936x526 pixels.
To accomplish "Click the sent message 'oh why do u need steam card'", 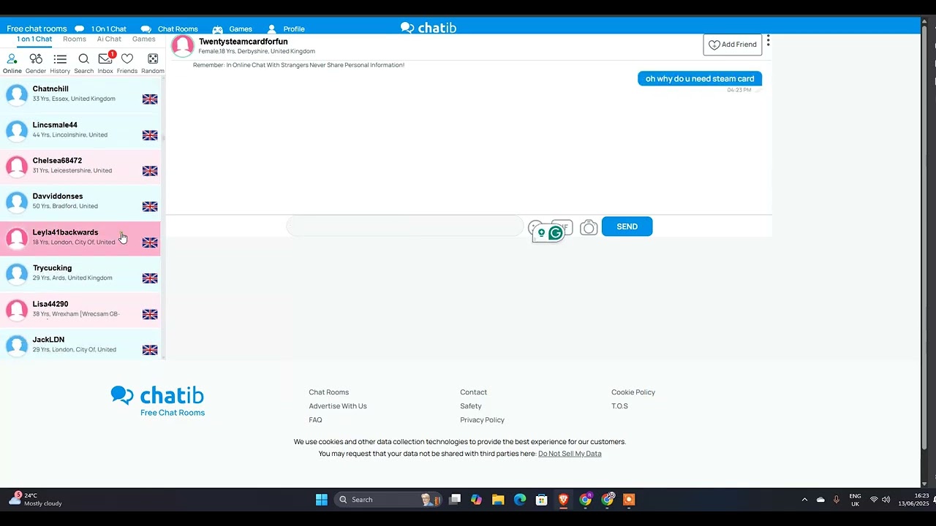I will [x=700, y=79].
